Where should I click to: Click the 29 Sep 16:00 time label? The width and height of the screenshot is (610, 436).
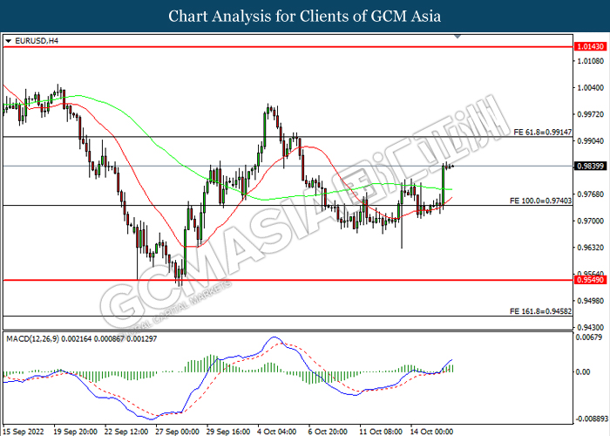pos(228,432)
